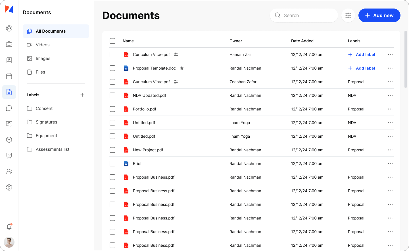
Task: Open the three-dot menu for Brief document
Action: coord(390,164)
